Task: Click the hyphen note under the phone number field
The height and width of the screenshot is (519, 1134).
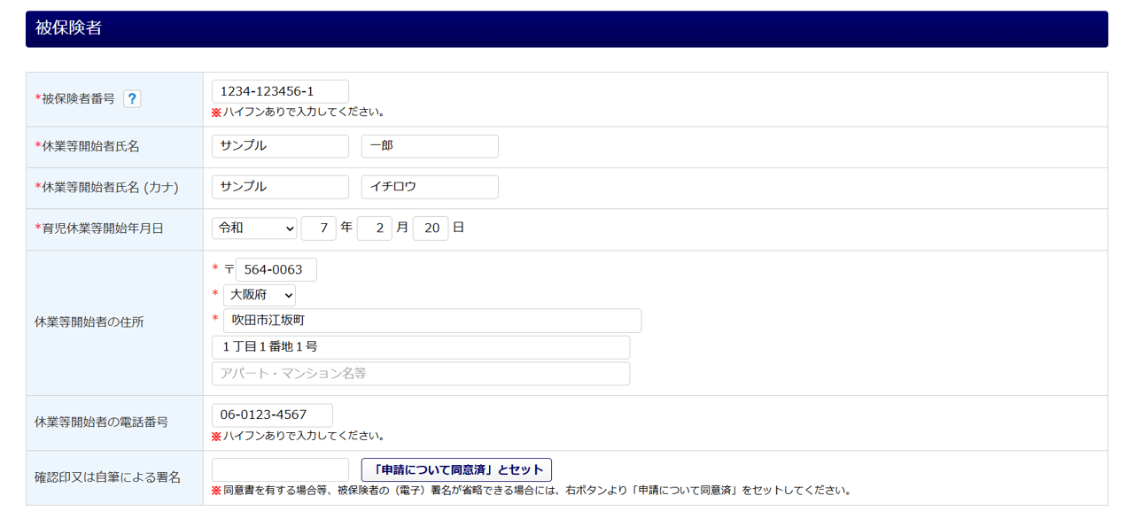Action: [299, 437]
